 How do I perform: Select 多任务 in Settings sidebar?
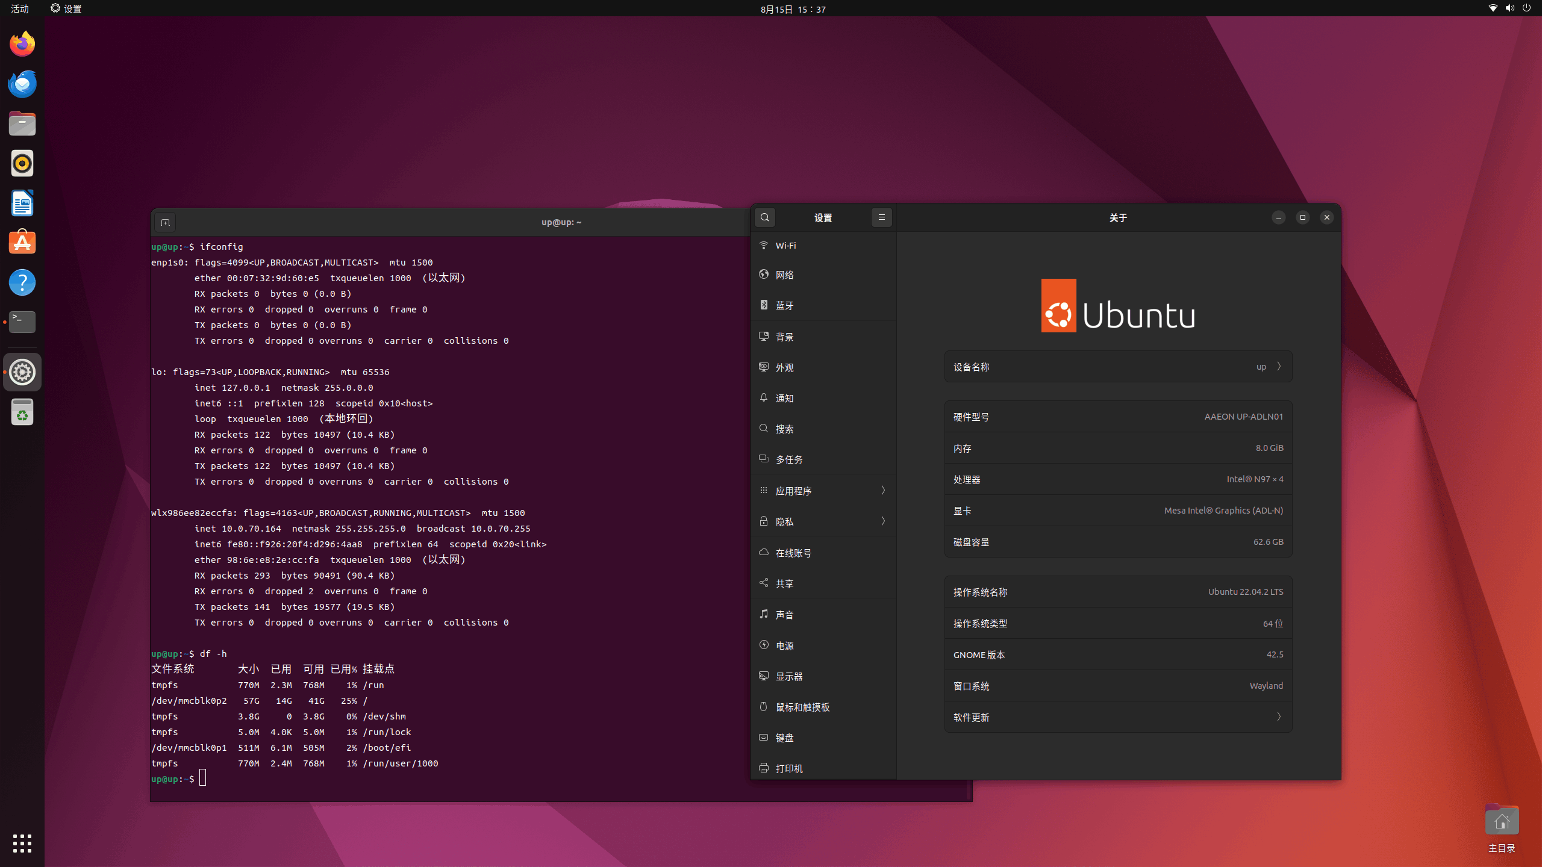(823, 459)
